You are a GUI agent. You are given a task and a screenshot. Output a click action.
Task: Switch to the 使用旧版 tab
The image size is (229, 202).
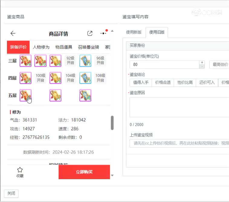pos(157,32)
